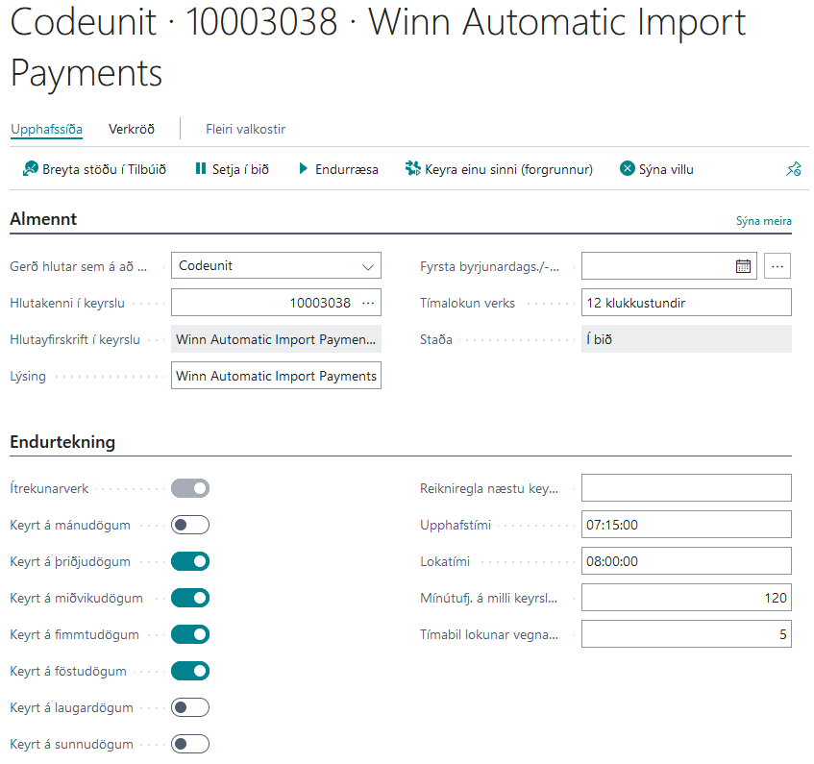
Task: Collapse the Endurtekning section header
Action: pyautogui.click(x=62, y=442)
